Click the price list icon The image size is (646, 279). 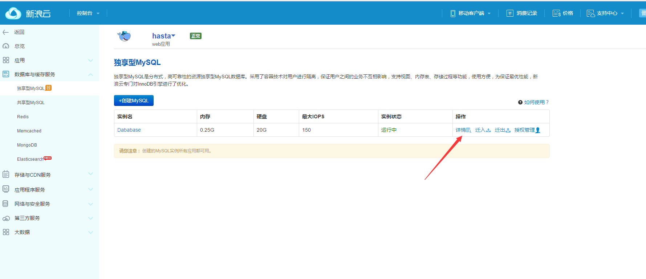pos(556,13)
